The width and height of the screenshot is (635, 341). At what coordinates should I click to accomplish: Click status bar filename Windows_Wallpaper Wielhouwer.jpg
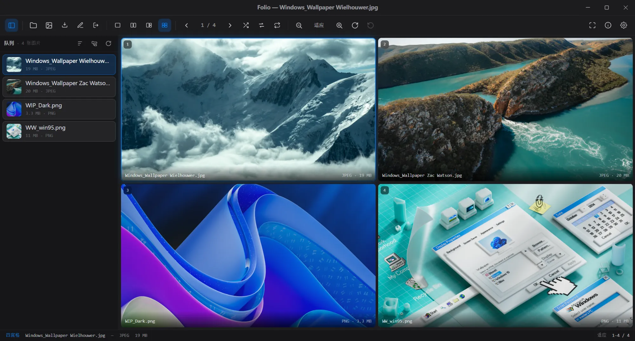pos(65,335)
